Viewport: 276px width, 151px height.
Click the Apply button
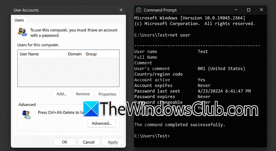point(113,142)
